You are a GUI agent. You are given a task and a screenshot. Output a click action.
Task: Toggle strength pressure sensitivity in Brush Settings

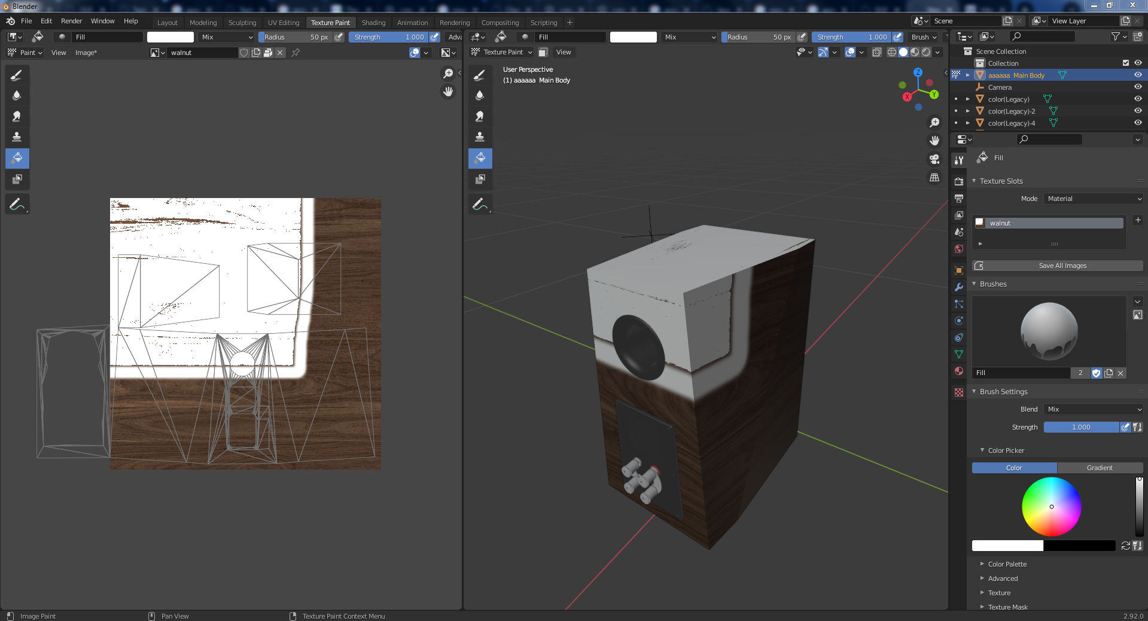(1125, 427)
